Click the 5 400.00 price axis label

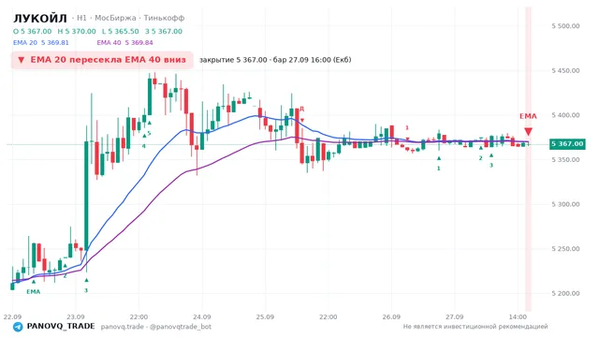pyautogui.click(x=565, y=115)
